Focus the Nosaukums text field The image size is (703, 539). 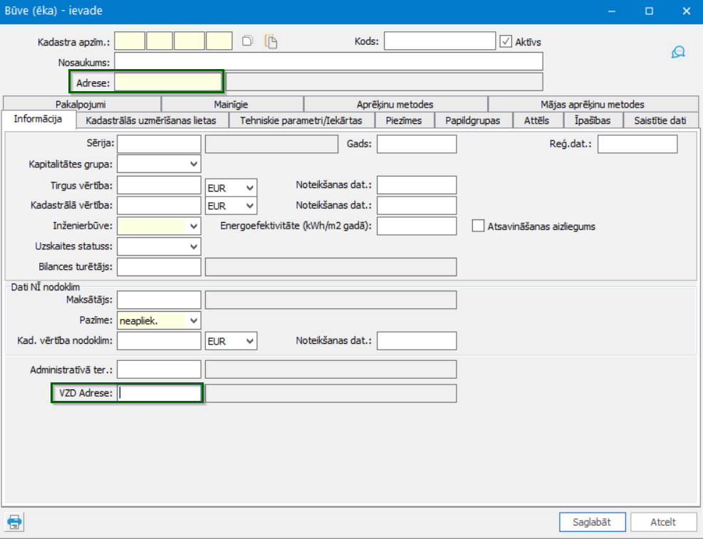pyautogui.click(x=328, y=61)
